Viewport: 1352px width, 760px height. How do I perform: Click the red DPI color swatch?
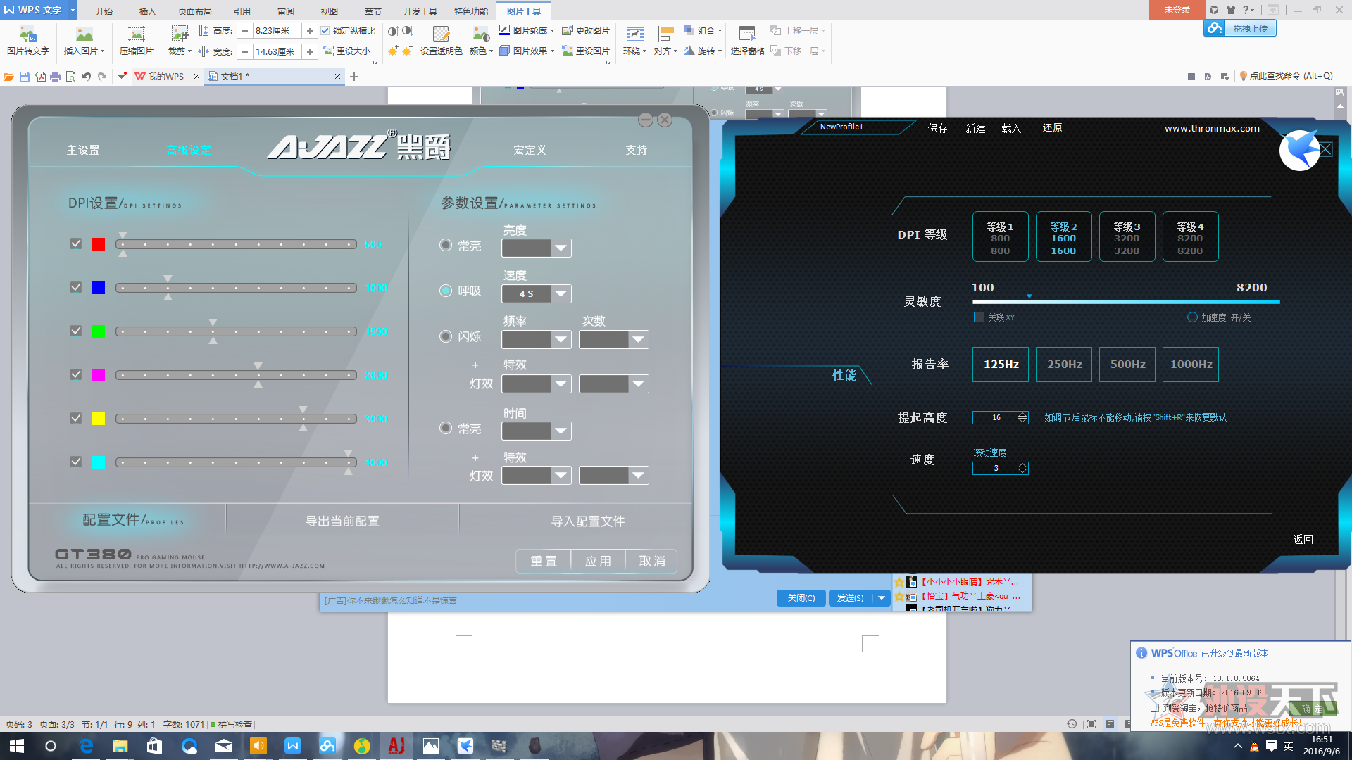(x=99, y=243)
